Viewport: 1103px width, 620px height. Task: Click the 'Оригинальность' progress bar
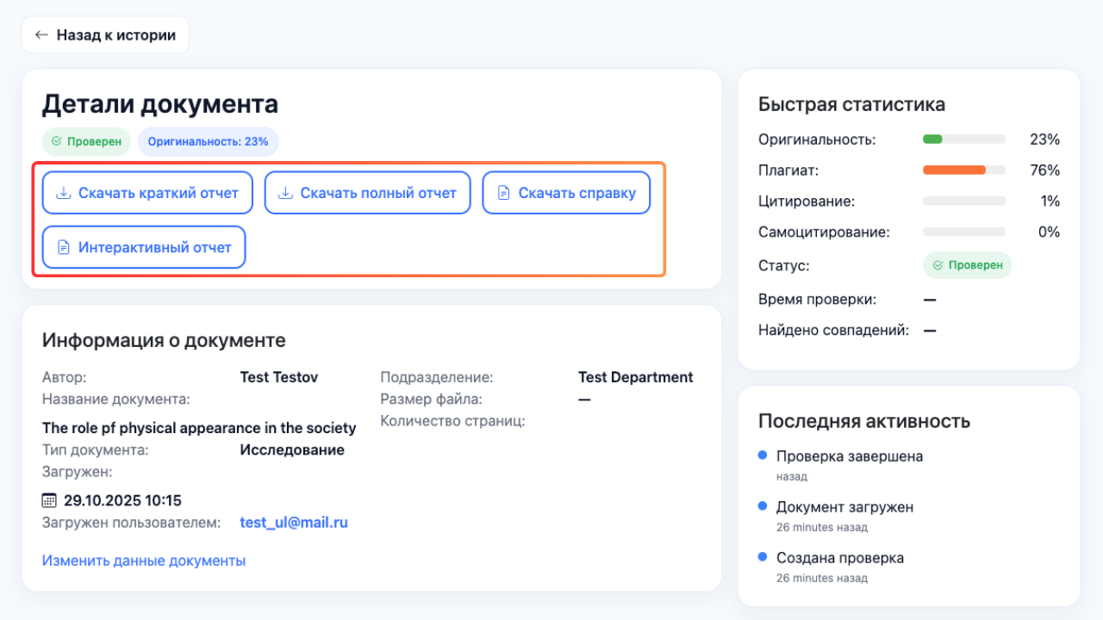[963, 139]
